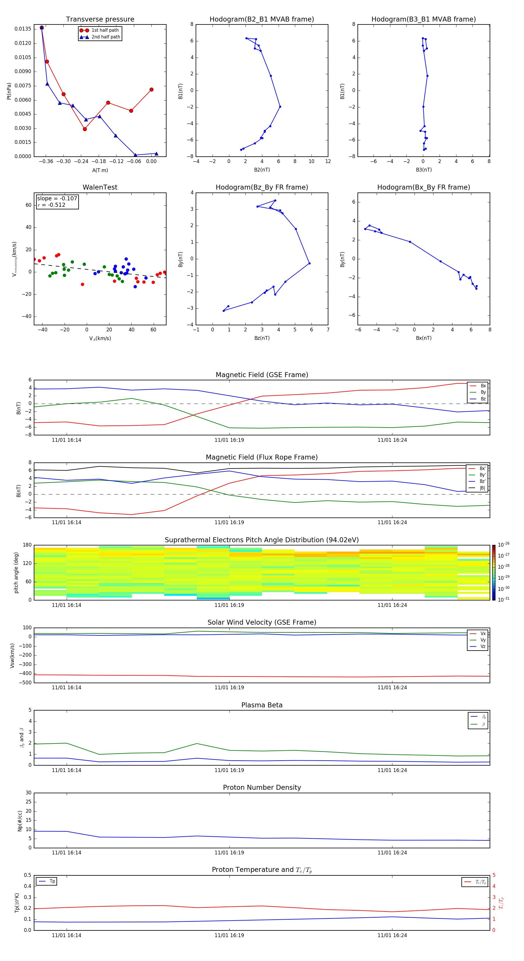
Task: Select the |B| legend entry
Action: tap(477, 488)
